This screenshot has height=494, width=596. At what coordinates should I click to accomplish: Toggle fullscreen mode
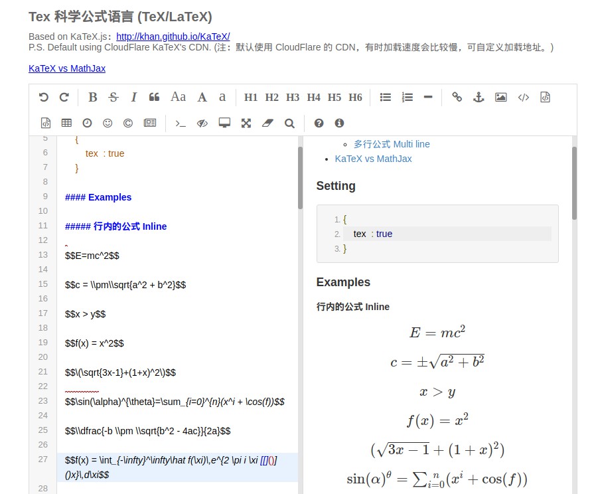[246, 123]
